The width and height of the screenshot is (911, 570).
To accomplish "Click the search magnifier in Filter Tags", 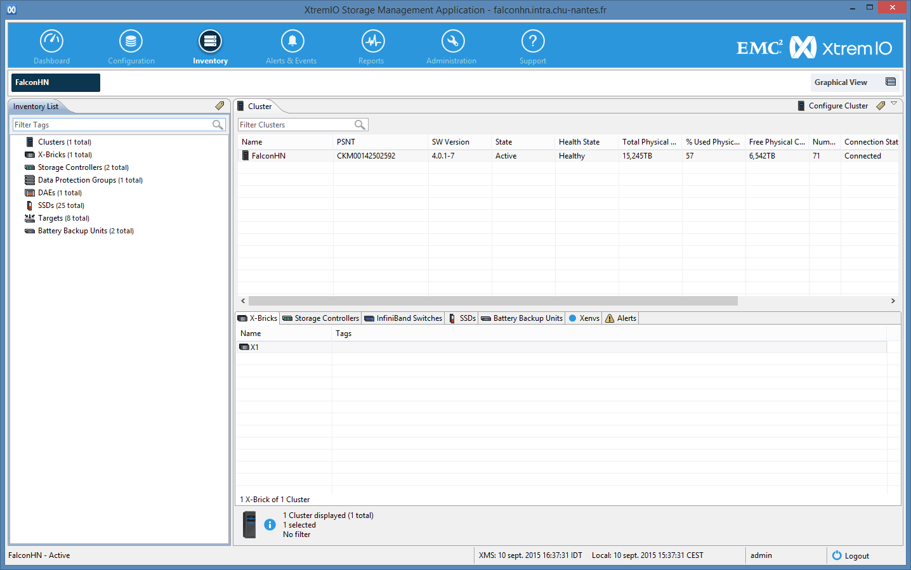I will 218,125.
